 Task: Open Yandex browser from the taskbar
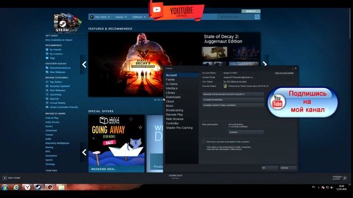[x=27, y=187]
